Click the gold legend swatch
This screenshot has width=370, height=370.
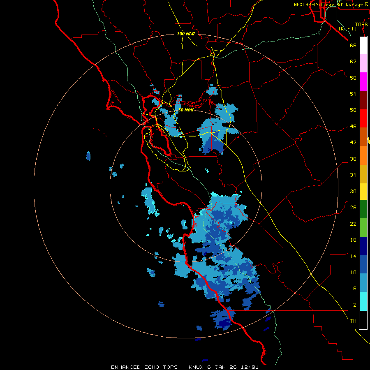pos(363,174)
